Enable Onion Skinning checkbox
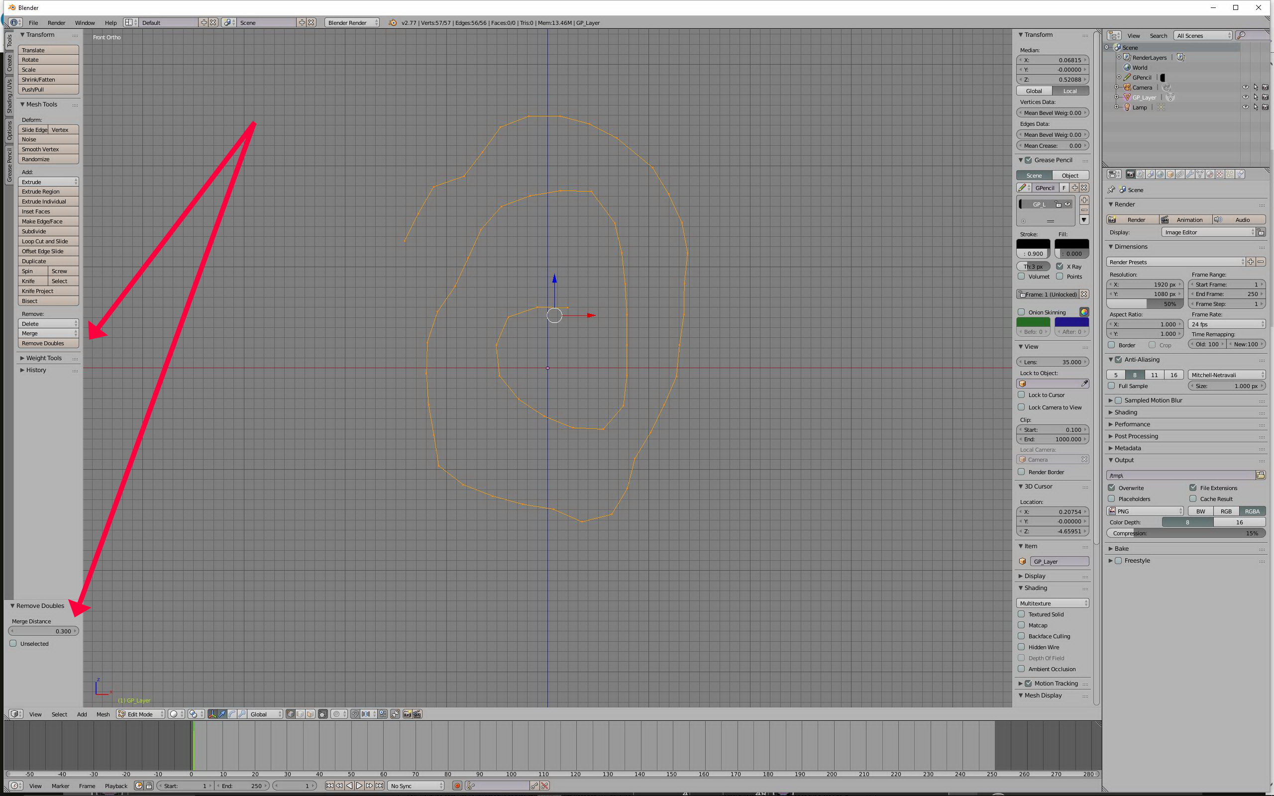 point(1021,312)
